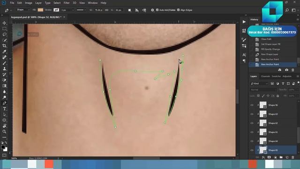Create new adjustment layer icon

coord(275,157)
